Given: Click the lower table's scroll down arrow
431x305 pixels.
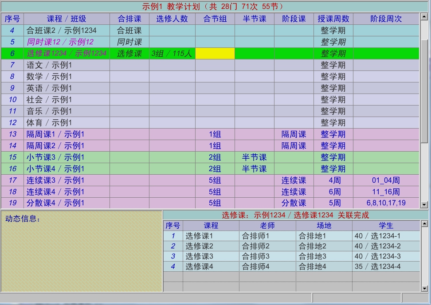Looking at the screenshot, I should tap(424, 289).
